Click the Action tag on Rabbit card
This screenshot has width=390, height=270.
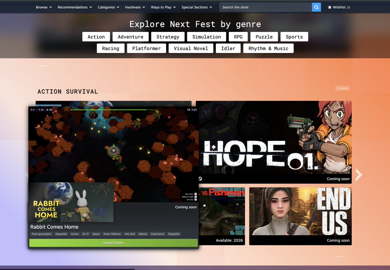pyautogui.click(x=75, y=234)
